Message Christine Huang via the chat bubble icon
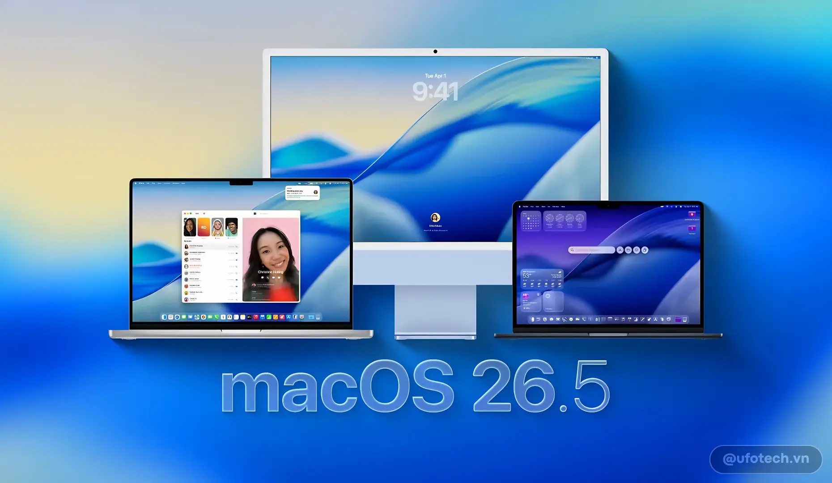 click(263, 277)
